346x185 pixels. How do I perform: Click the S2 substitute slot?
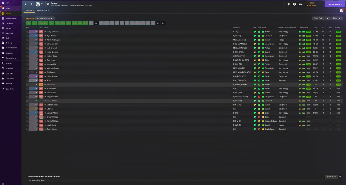pyautogui.click(x=96, y=23)
